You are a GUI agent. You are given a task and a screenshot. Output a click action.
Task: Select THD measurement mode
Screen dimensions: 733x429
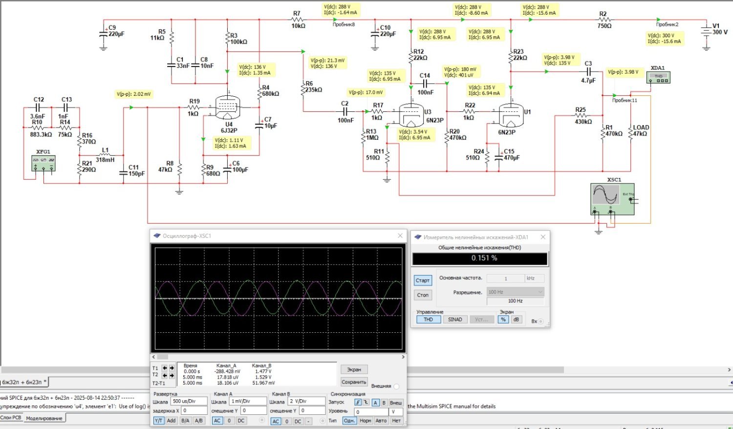pyautogui.click(x=428, y=320)
